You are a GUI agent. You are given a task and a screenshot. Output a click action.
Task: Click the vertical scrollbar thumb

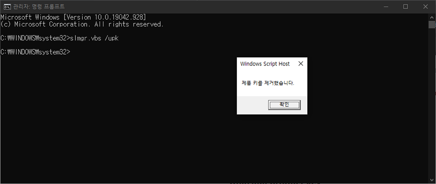pyautogui.click(x=432, y=25)
